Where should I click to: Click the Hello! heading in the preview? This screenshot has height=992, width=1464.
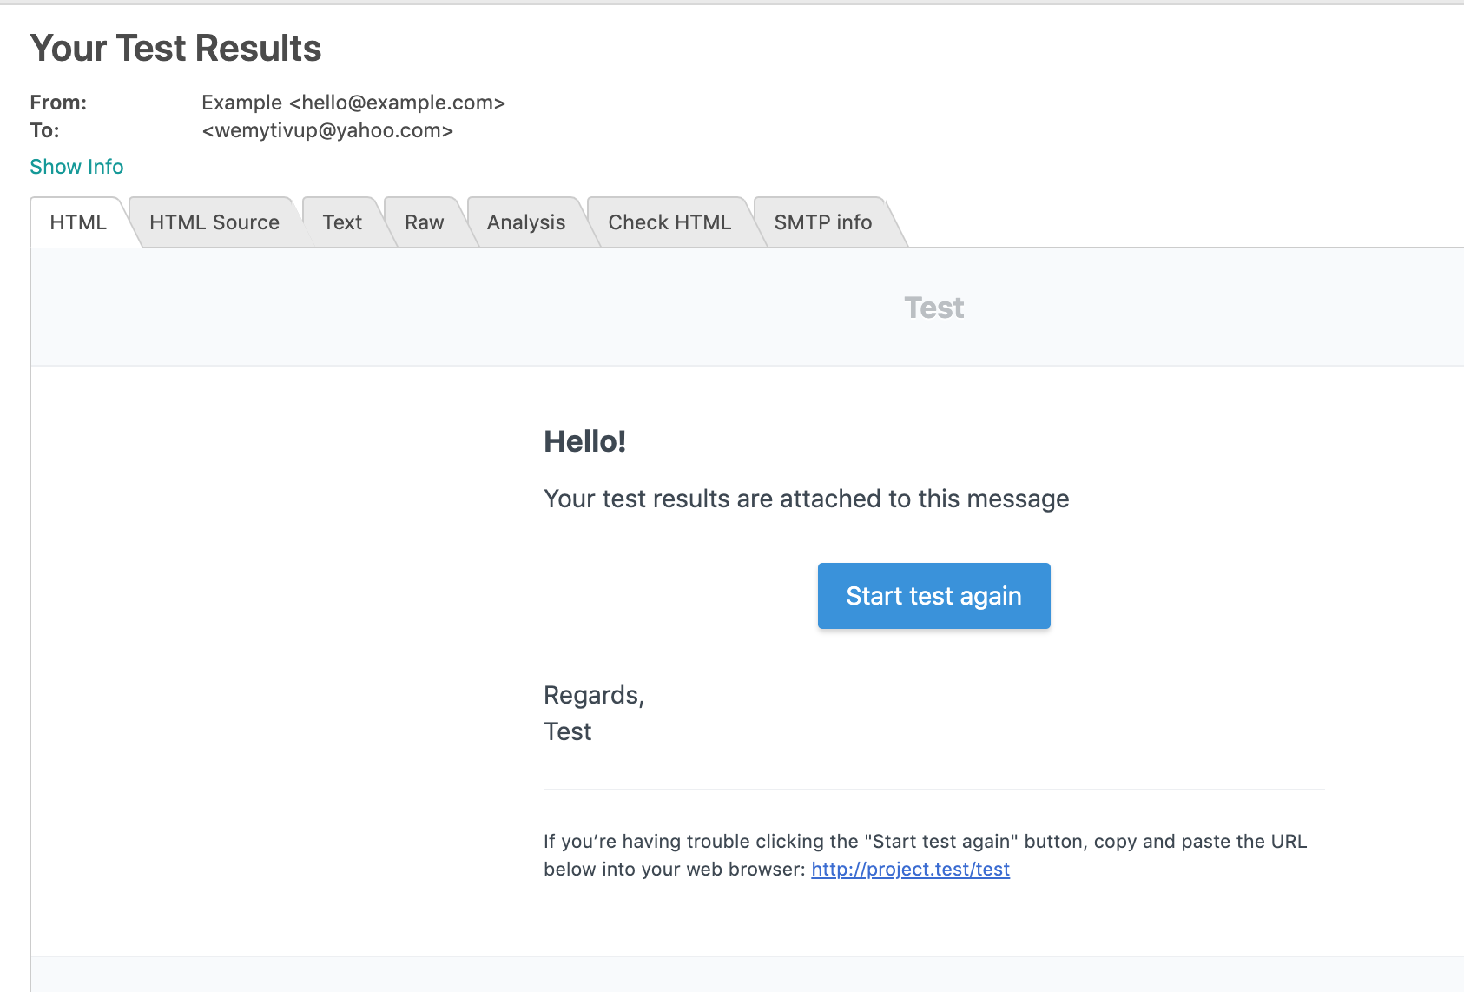586,440
